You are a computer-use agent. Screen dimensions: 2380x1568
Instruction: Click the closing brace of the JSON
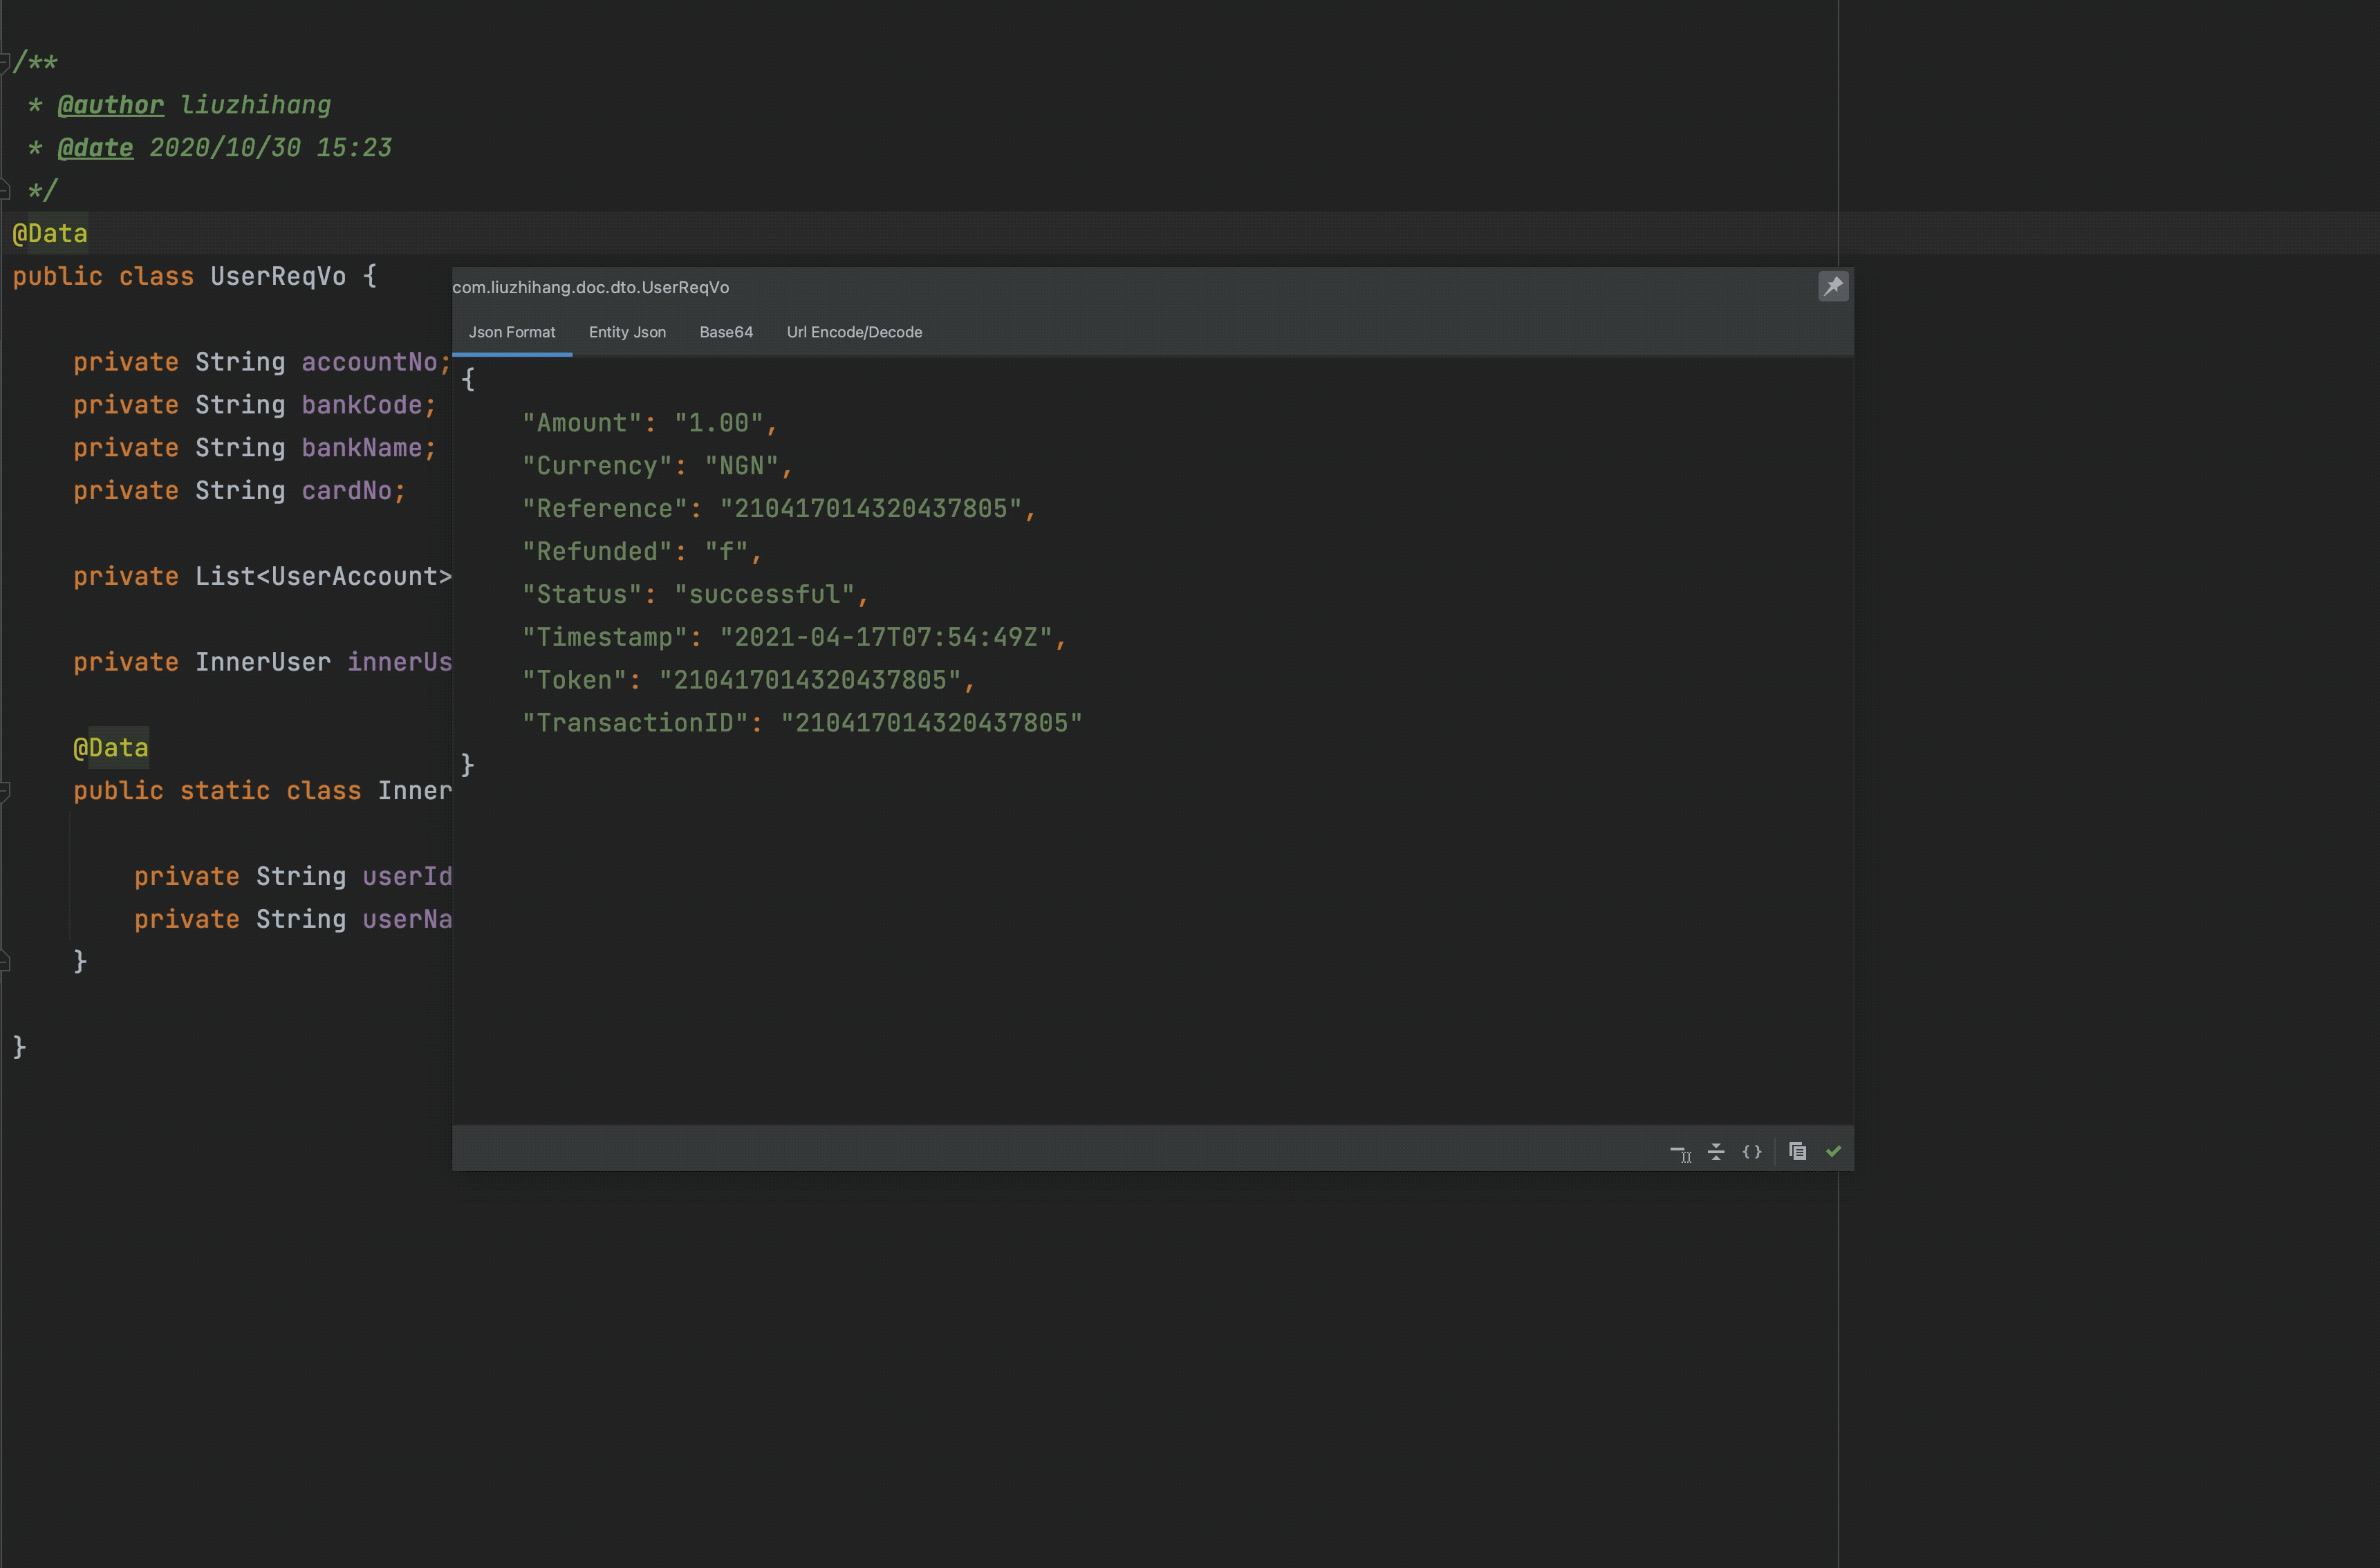[467, 765]
